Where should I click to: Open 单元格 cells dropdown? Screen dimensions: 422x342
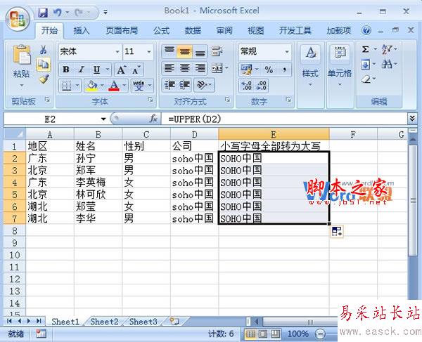(x=340, y=85)
